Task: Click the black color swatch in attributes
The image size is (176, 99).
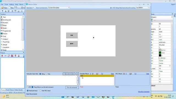Action: coord(160,55)
